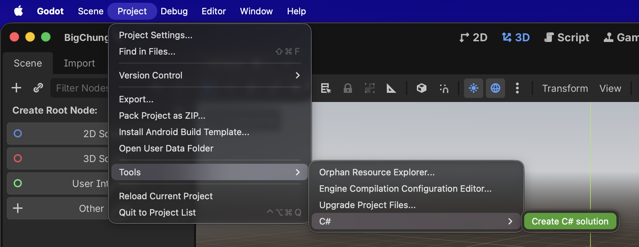
Task: Toggle preview environment globe icon
Action: [x=495, y=88]
